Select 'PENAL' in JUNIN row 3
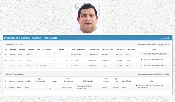 pos(128,66)
